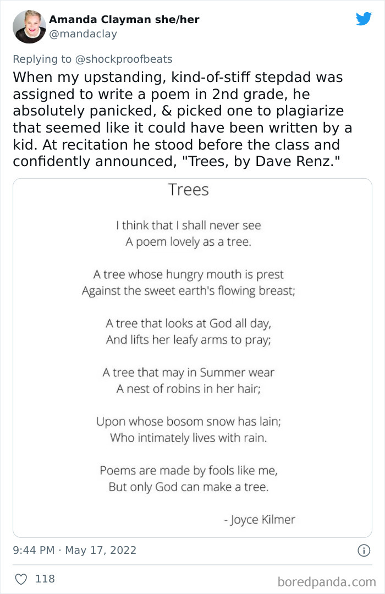Image resolution: width=385 pixels, height=594 pixels.
Task: Select the "Trees" title in the poem image
Action: [189, 190]
